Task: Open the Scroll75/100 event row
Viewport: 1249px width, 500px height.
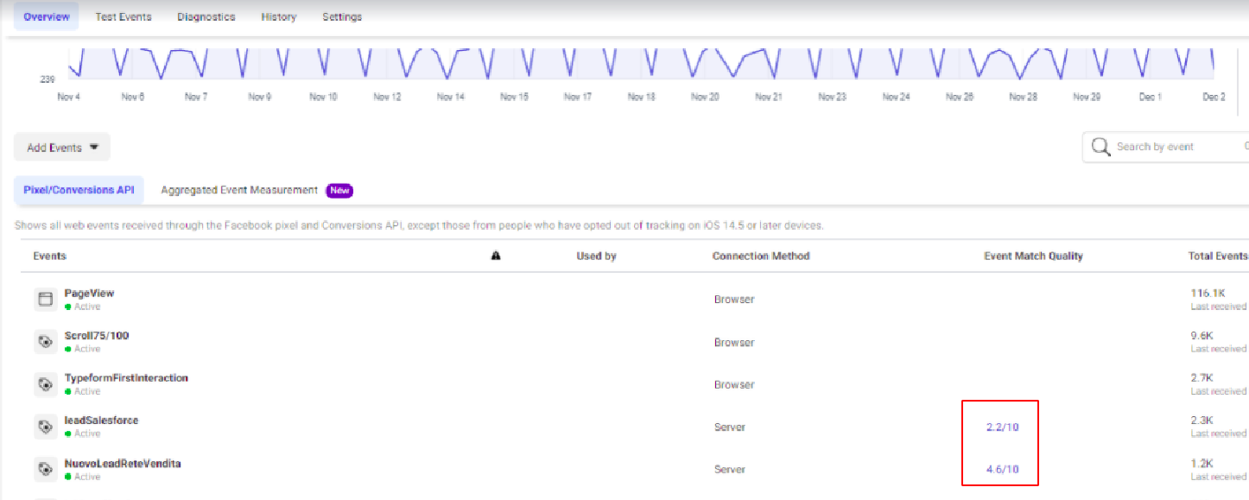Action: click(635, 342)
